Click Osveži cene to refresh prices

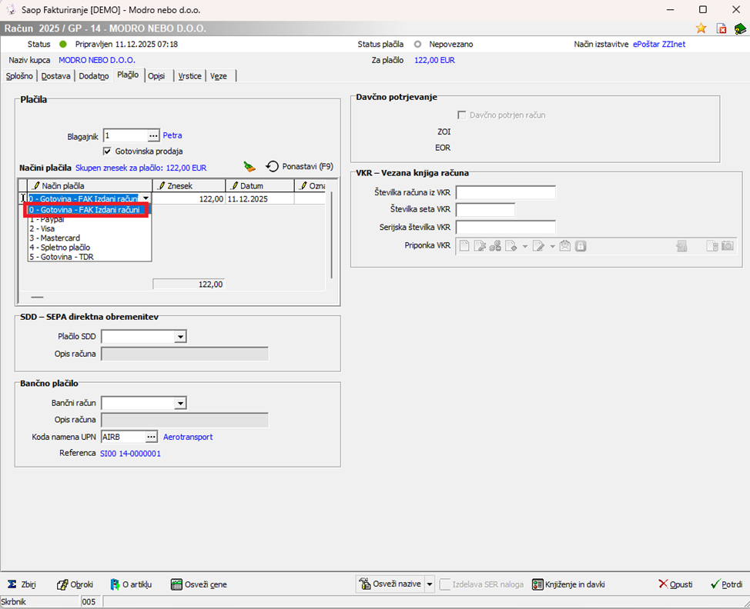pos(199,584)
